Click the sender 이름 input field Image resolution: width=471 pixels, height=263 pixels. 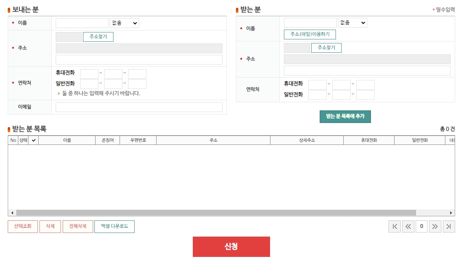tap(81, 23)
